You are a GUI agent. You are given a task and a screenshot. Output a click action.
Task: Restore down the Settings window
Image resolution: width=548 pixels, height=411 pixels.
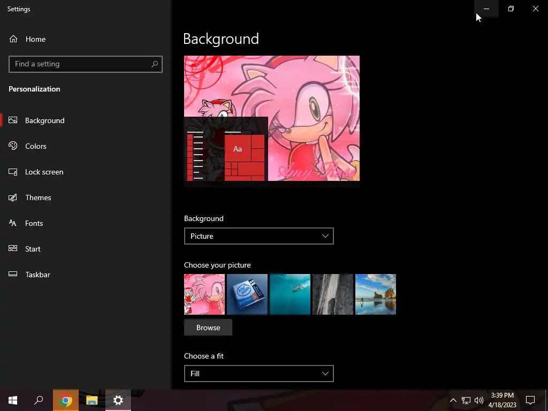511,9
